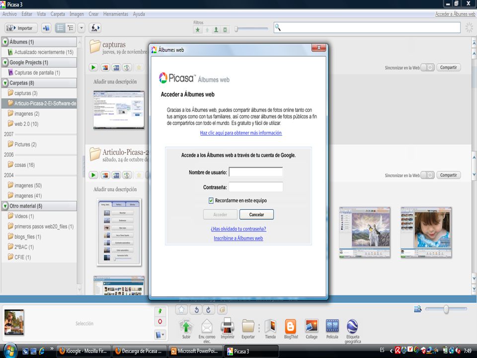Toggle video-only filter icon
Image resolution: width=477 pixels, height=358 pixels.
click(x=225, y=30)
